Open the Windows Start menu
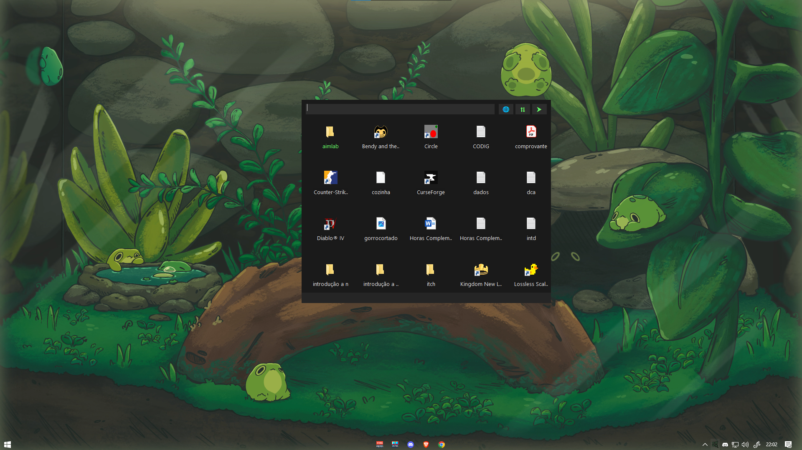This screenshot has height=450, width=802. pyautogui.click(x=7, y=445)
